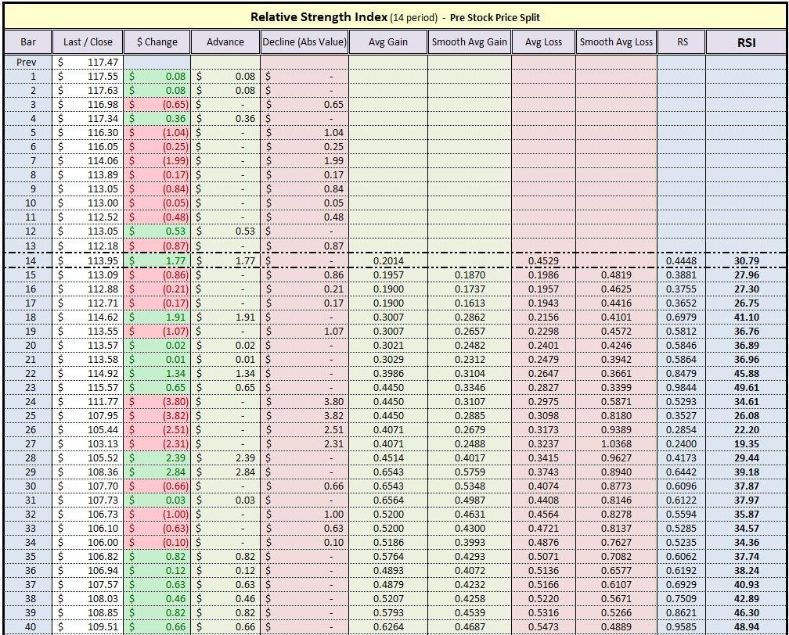The height and width of the screenshot is (635, 789).
Task: Click RSI value 48.94 in bar 40
Action: (746, 627)
